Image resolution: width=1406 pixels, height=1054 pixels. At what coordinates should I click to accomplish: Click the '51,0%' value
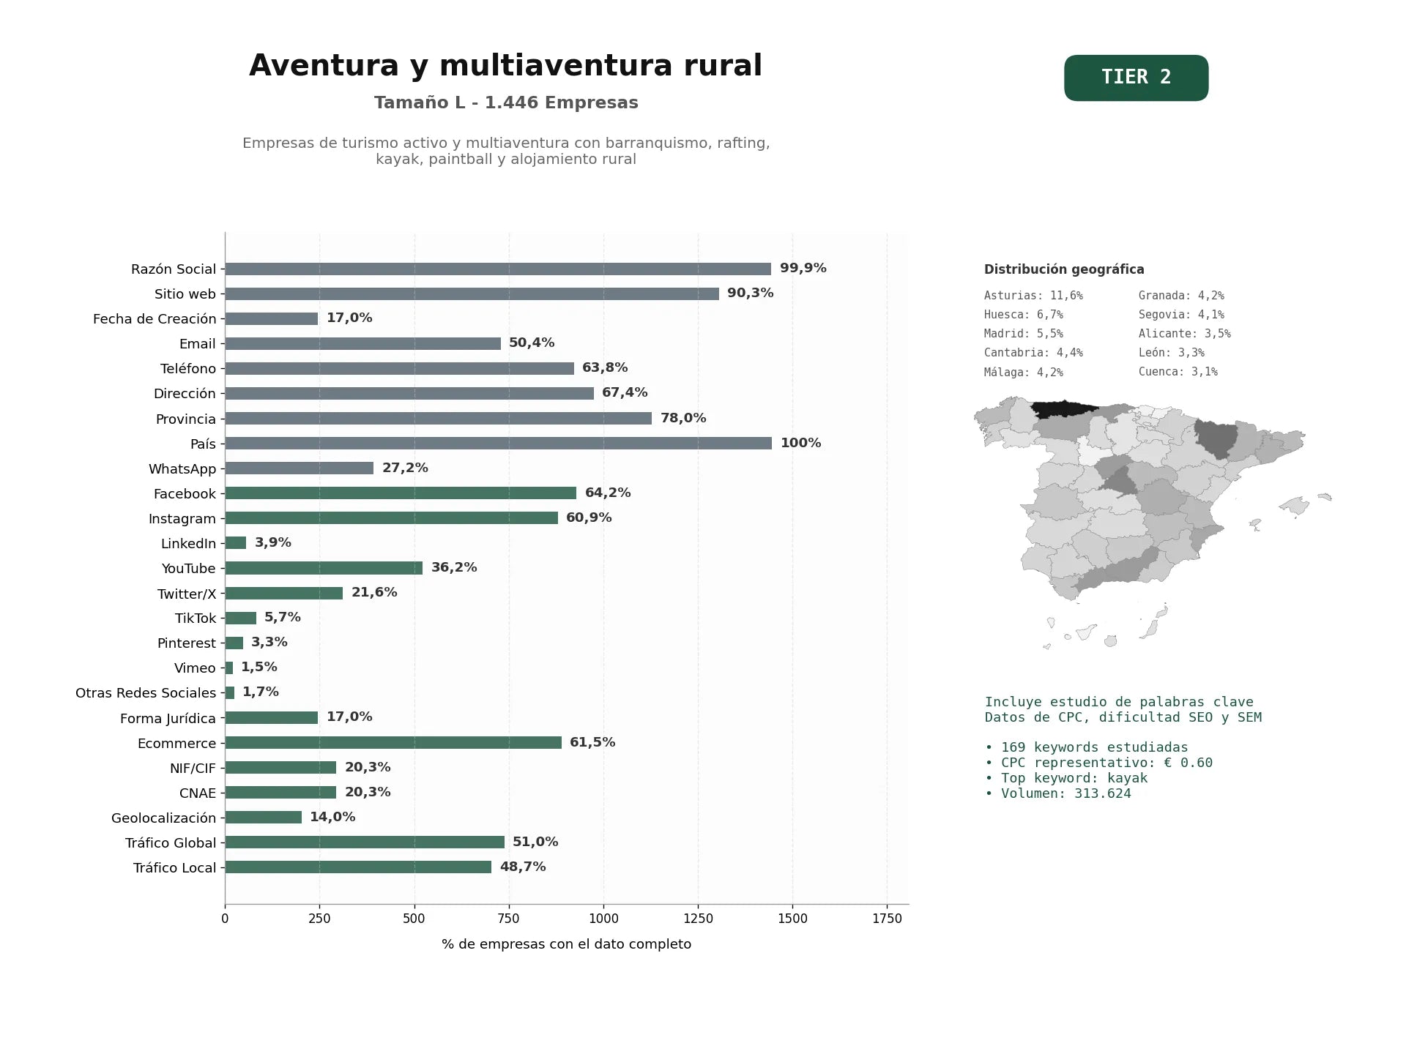535,842
